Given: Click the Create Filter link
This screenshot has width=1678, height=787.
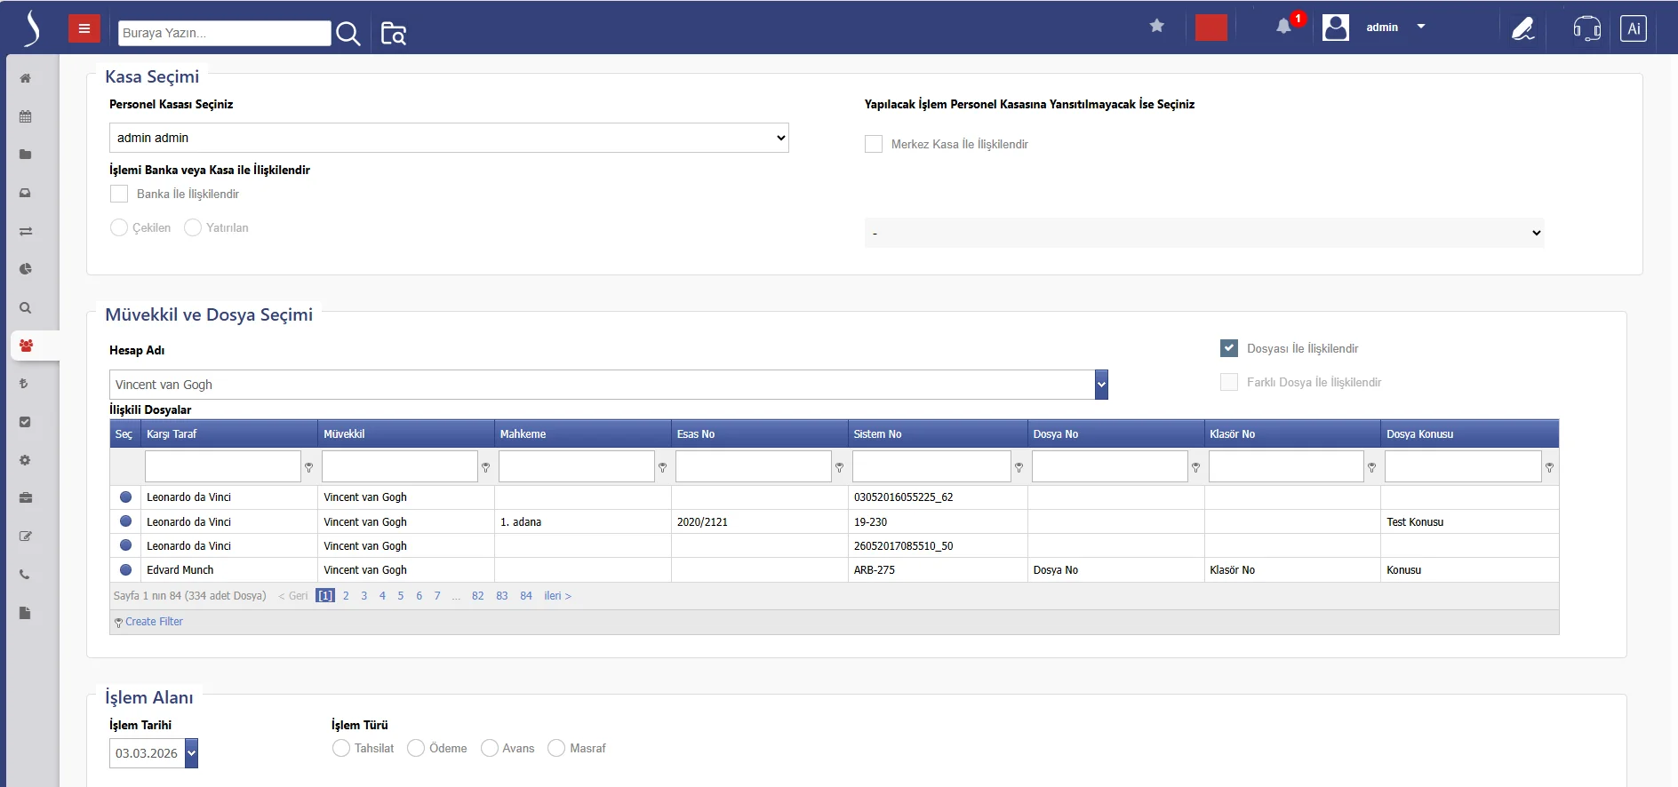Looking at the screenshot, I should pos(154,622).
